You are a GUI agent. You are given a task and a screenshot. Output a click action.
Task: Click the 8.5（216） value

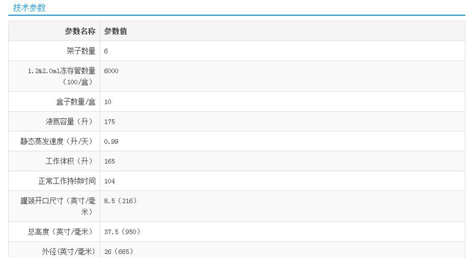point(120,201)
